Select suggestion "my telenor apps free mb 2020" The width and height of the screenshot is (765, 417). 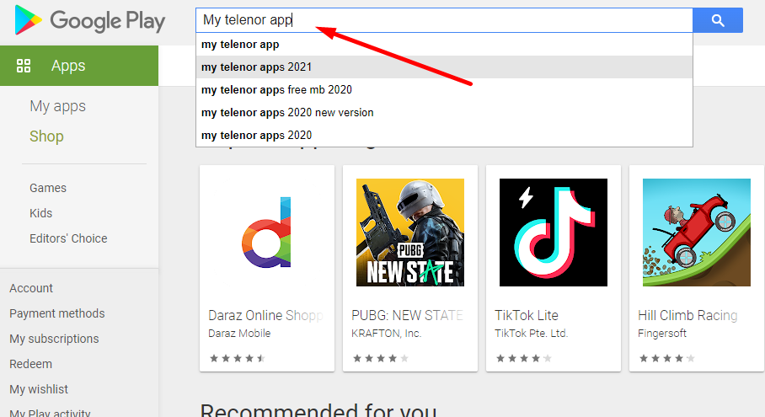pyautogui.click(x=444, y=90)
